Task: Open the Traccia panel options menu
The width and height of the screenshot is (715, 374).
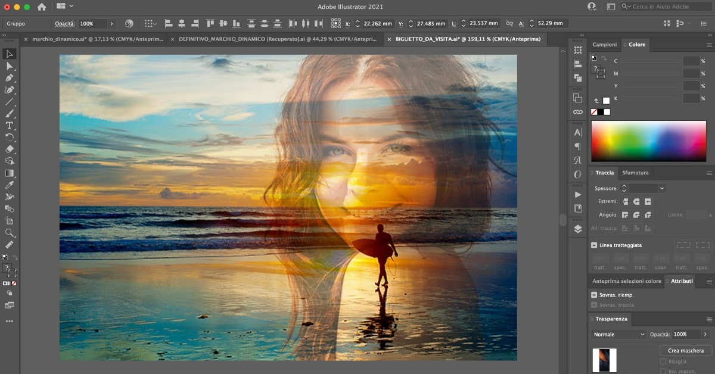Action: coord(709,173)
